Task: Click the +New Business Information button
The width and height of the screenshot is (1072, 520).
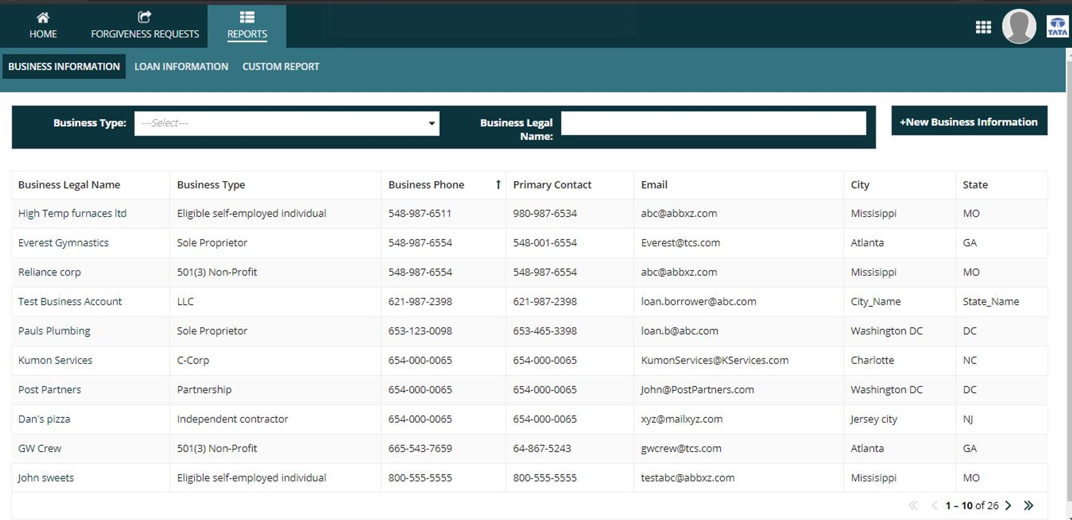Action: click(969, 121)
